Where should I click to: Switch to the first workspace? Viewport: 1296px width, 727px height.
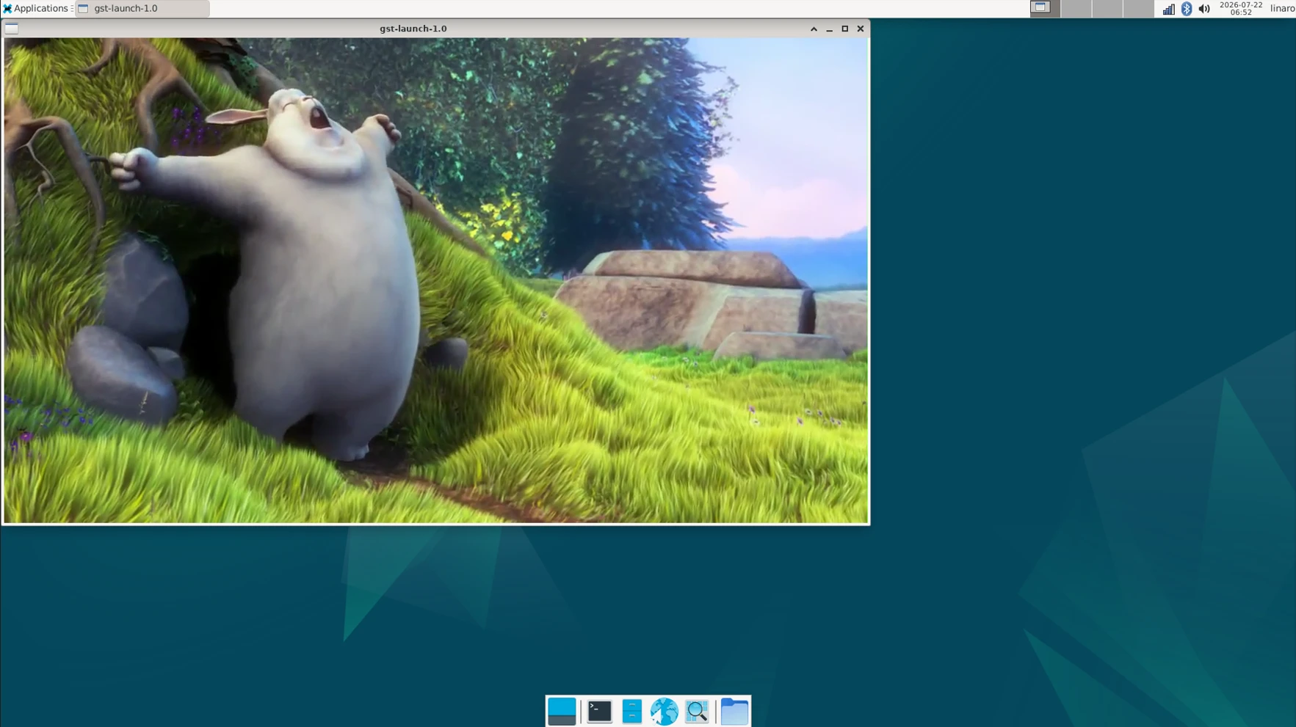1044,8
